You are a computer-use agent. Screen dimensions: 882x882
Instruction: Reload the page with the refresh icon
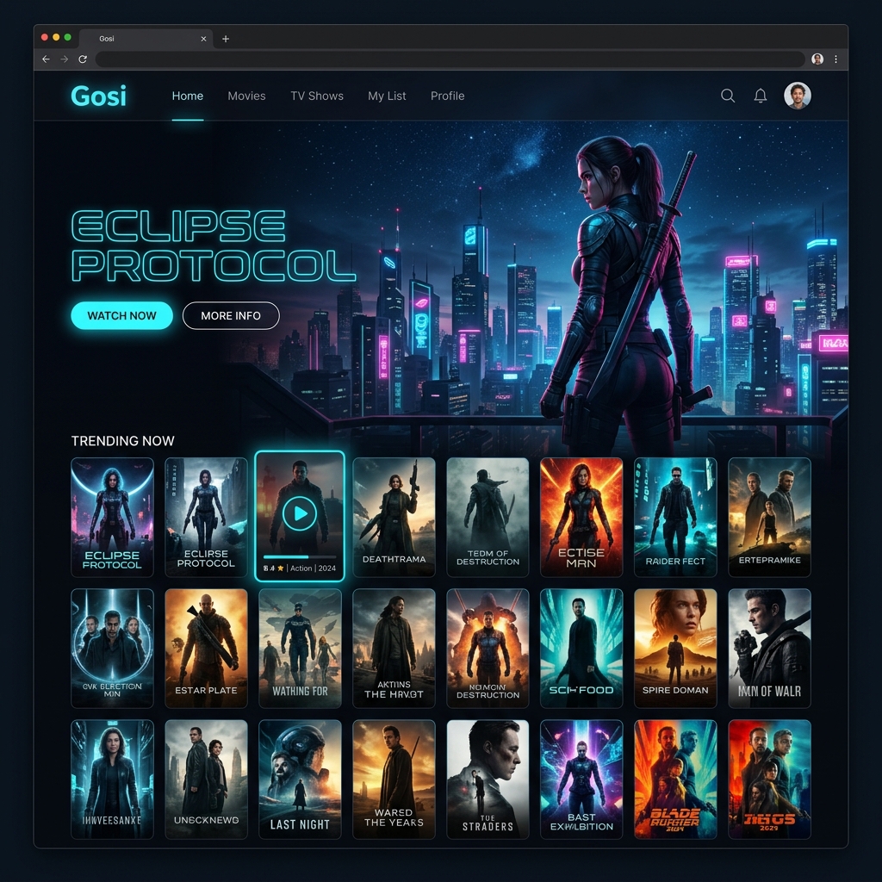83,59
